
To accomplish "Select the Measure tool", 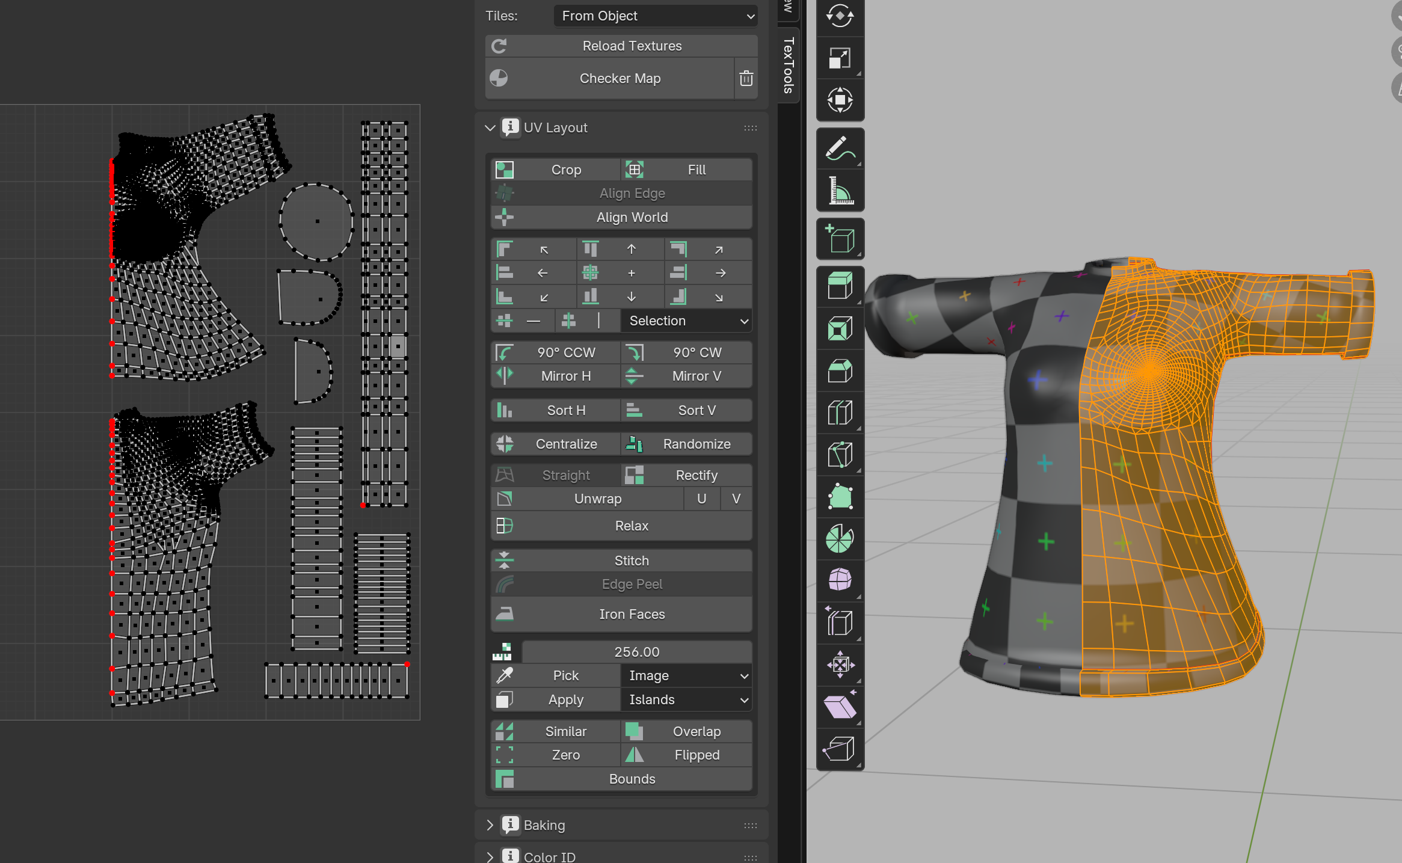I will pos(840,191).
